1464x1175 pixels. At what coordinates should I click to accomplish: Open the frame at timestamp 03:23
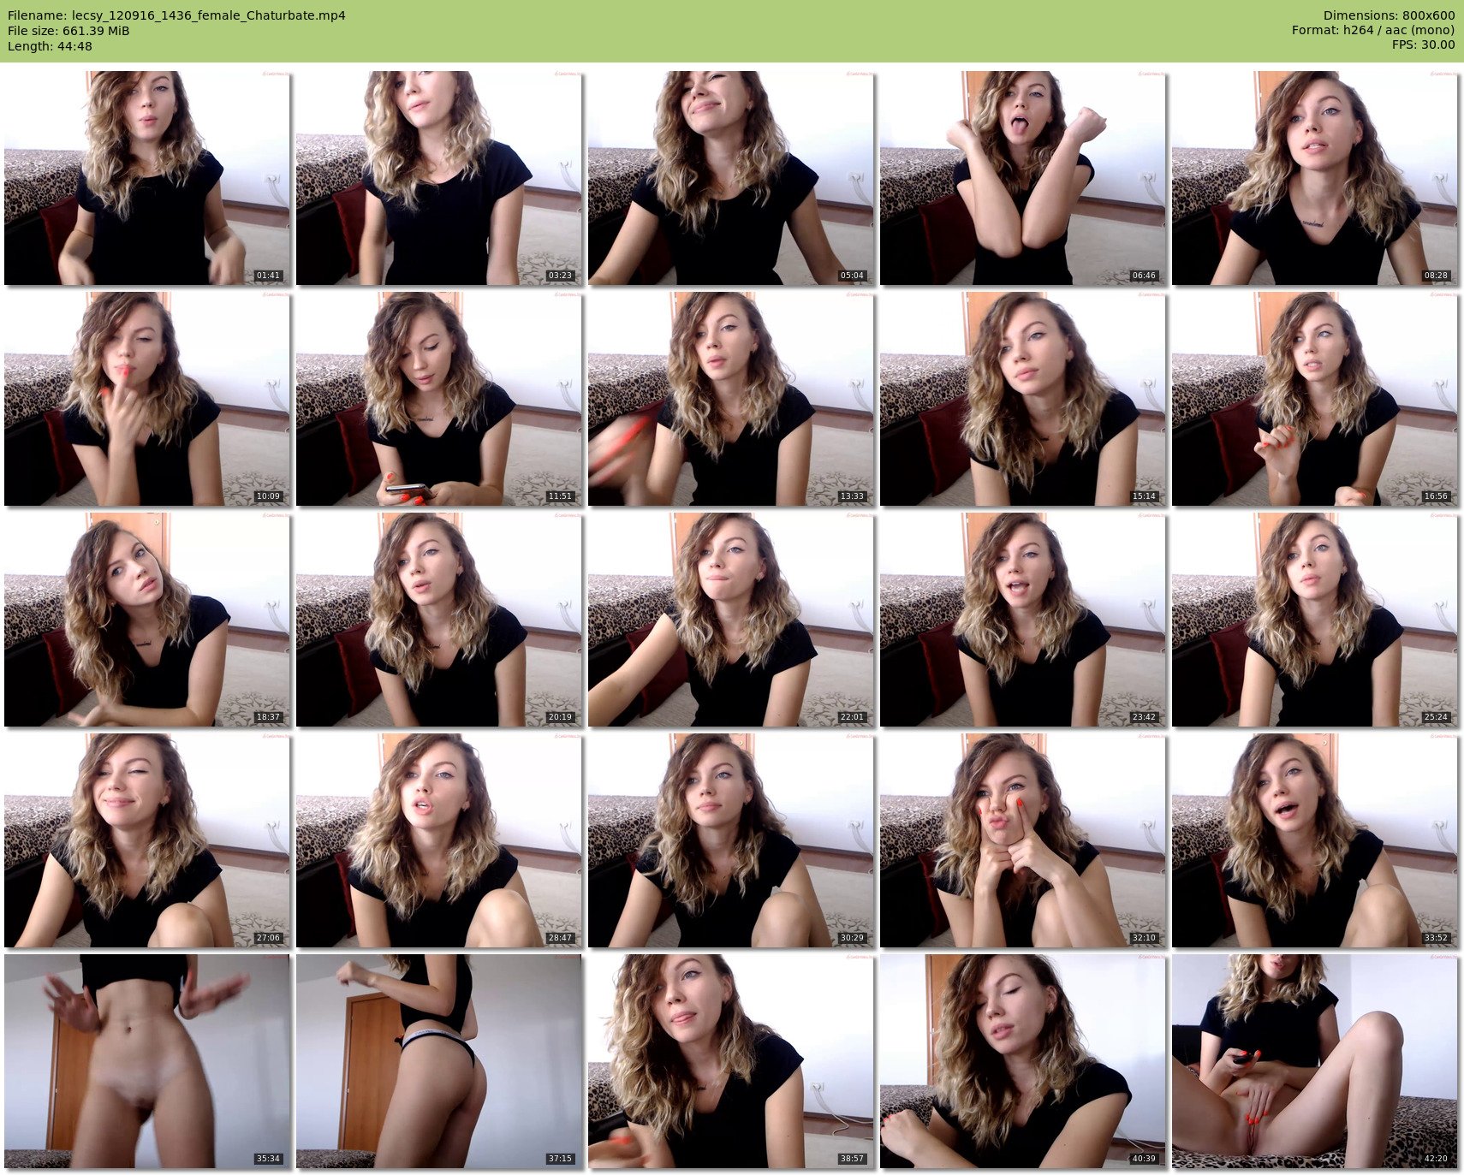click(x=439, y=178)
